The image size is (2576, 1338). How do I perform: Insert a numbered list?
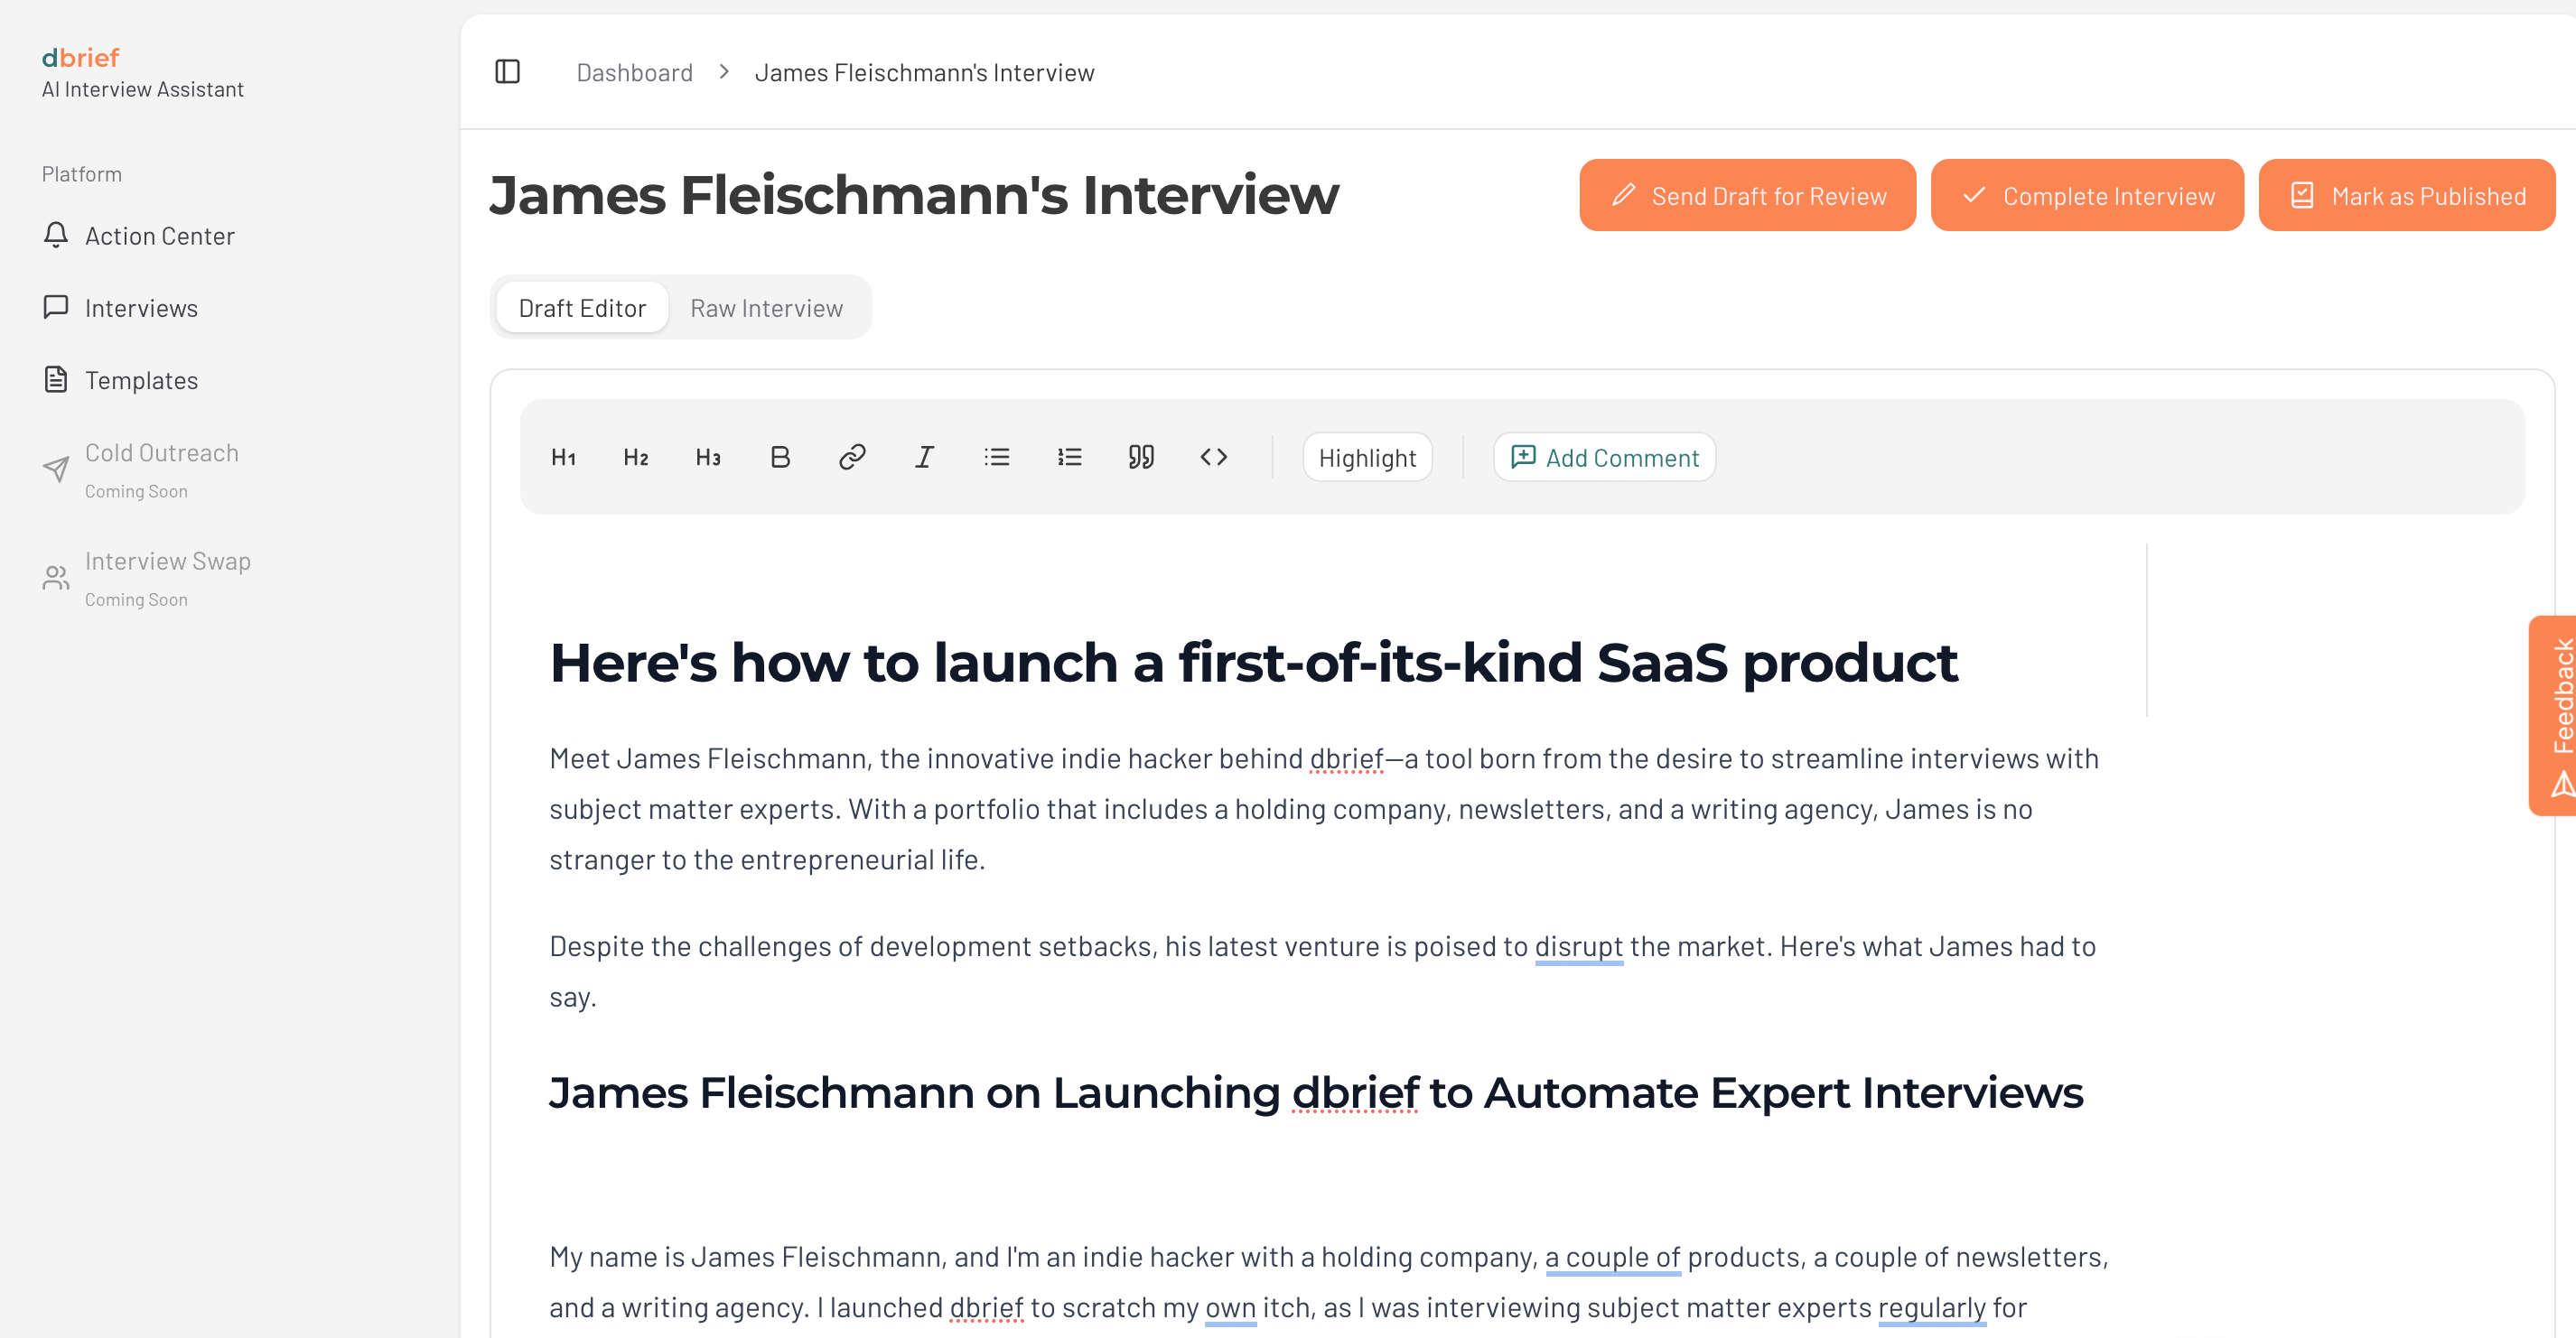coord(1069,458)
